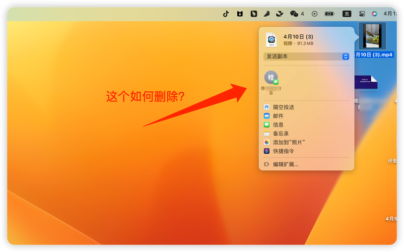Open WeChat from the menu bar
The height and width of the screenshot is (252, 404).
[297, 14]
